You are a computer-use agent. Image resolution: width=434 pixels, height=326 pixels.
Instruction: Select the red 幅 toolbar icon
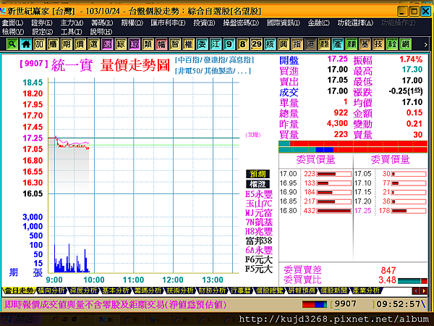coord(161,44)
